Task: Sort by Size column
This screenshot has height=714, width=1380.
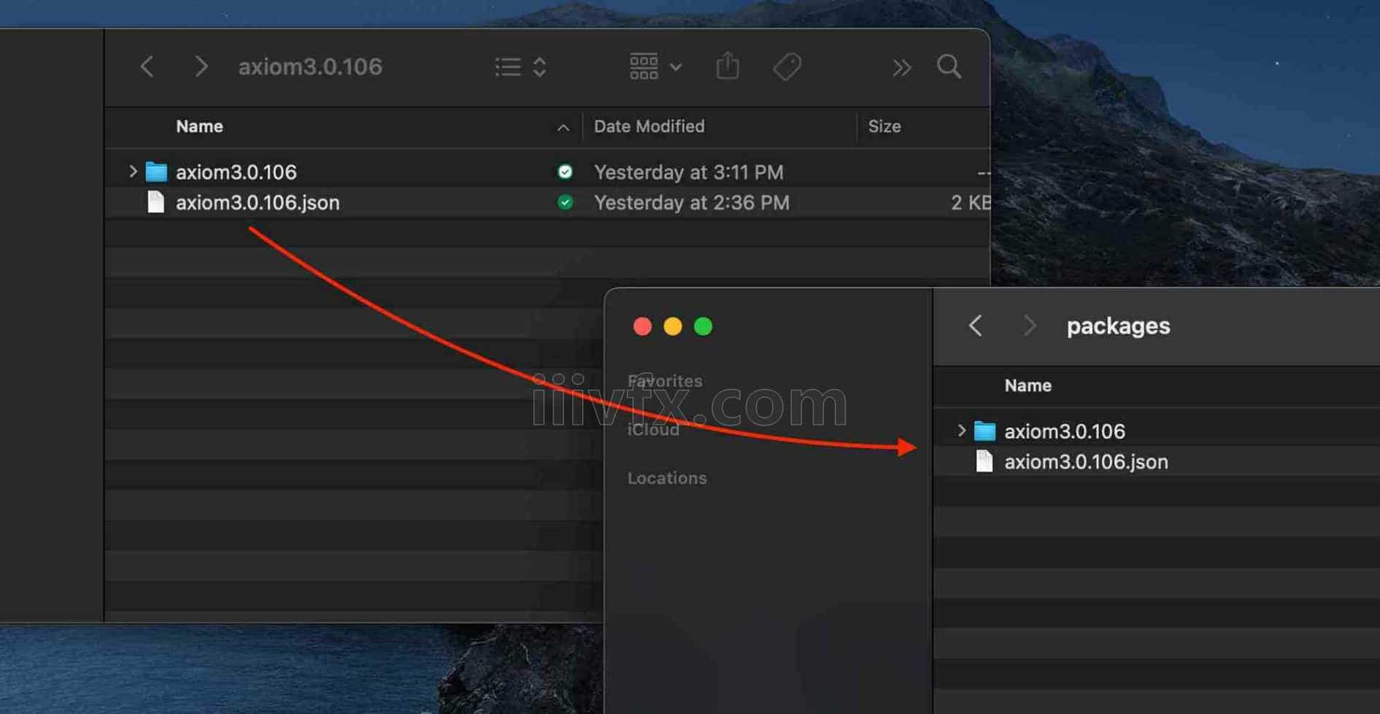Action: tap(884, 126)
